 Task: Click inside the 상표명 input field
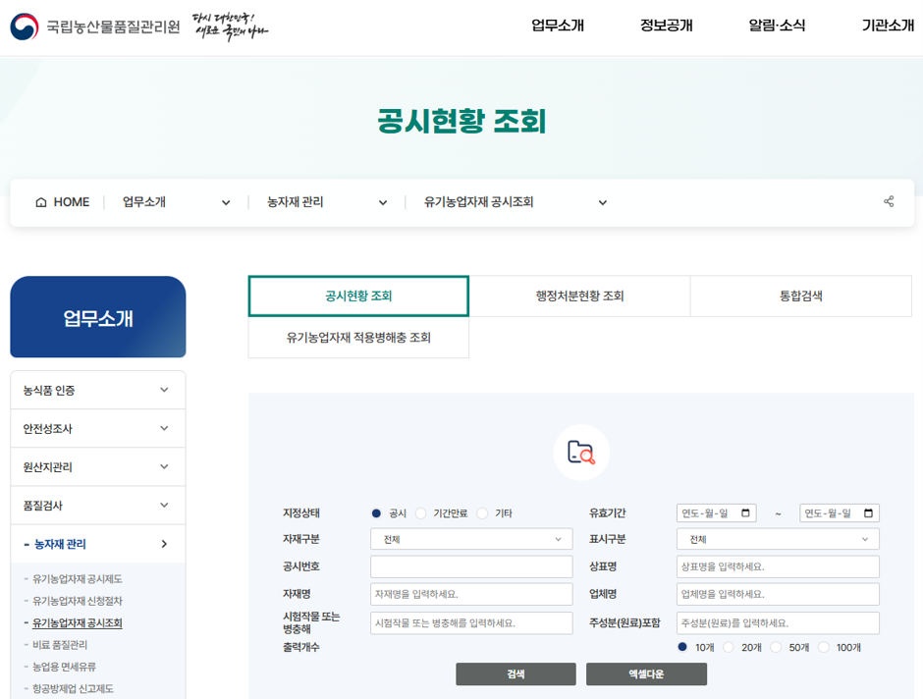tap(776, 566)
